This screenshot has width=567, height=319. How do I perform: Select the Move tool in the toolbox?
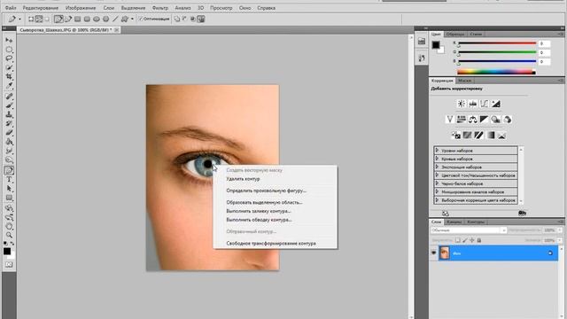pyautogui.click(x=9, y=40)
